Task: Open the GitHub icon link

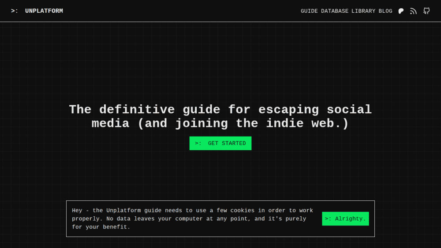Action: [x=426, y=11]
